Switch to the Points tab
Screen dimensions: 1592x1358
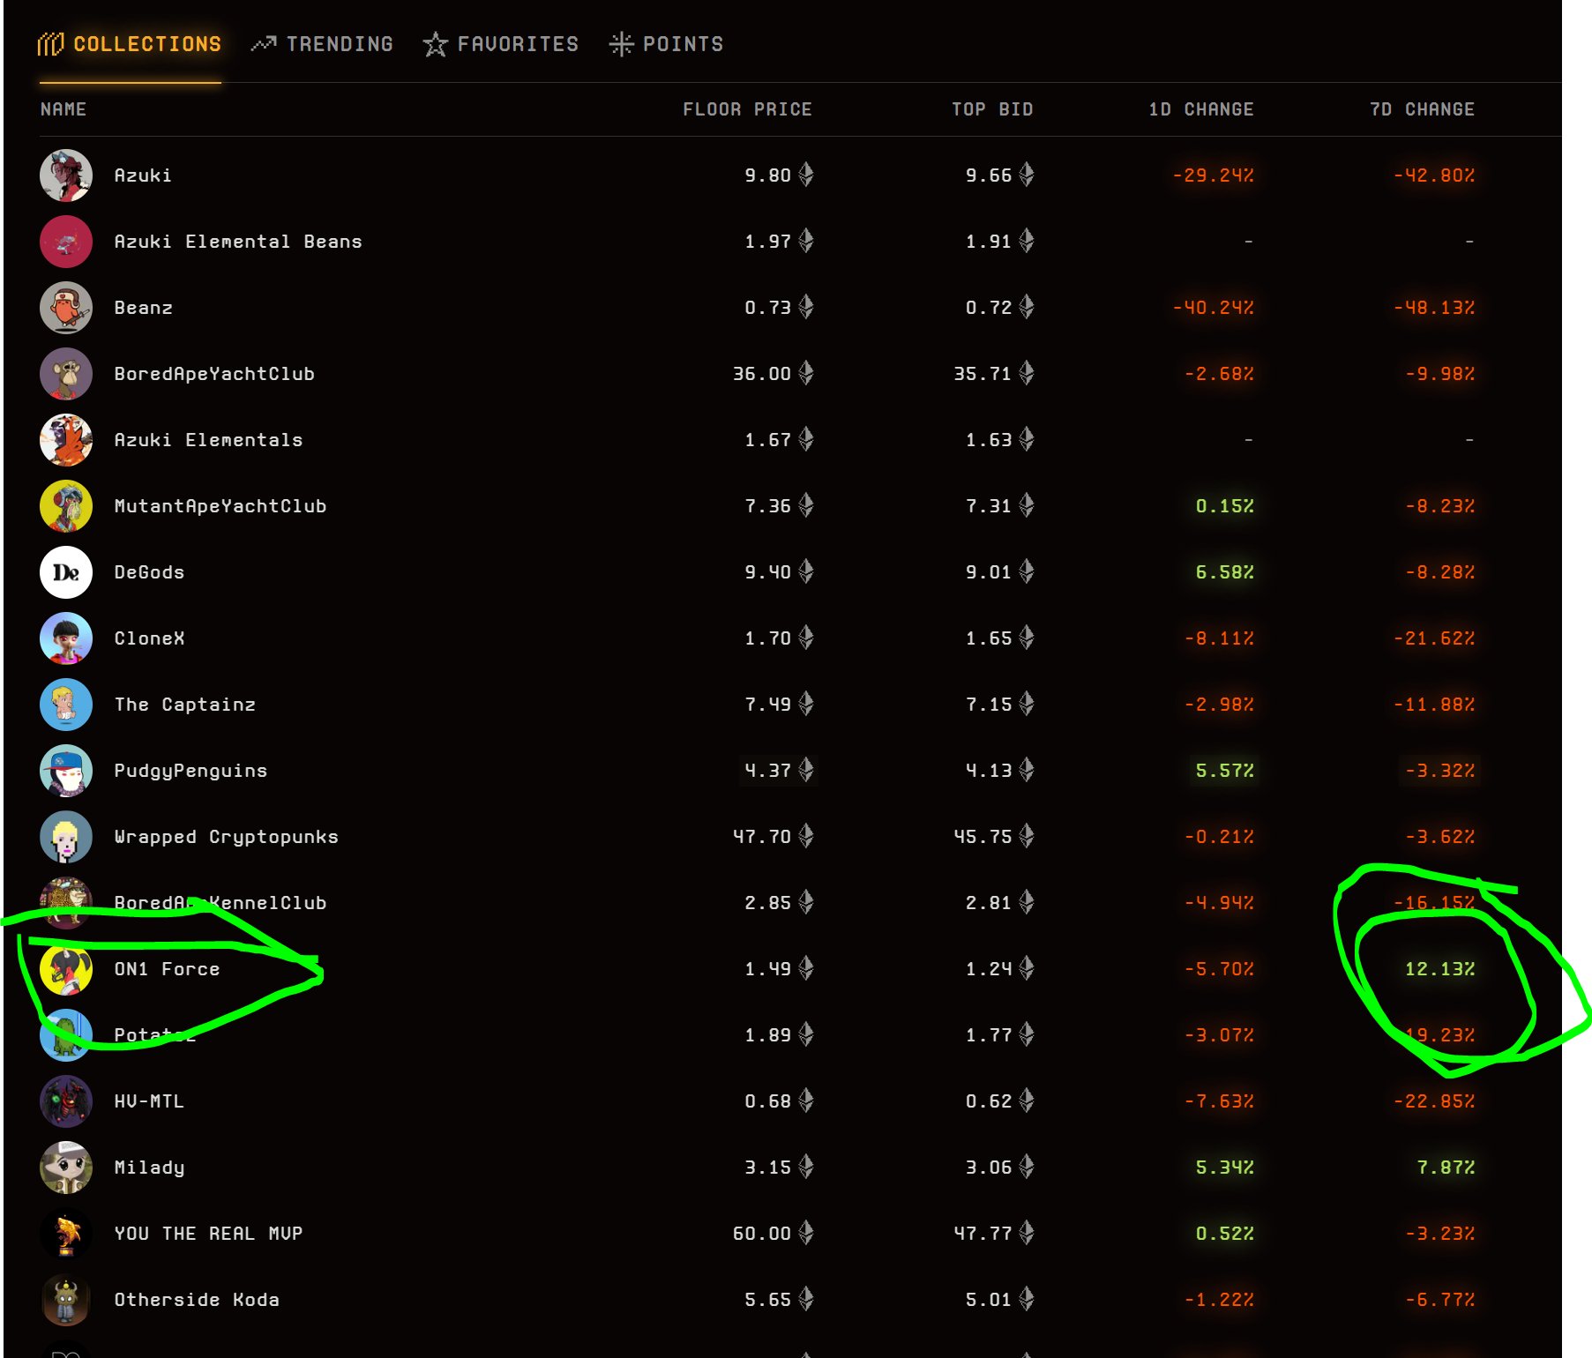tap(666, 44)
